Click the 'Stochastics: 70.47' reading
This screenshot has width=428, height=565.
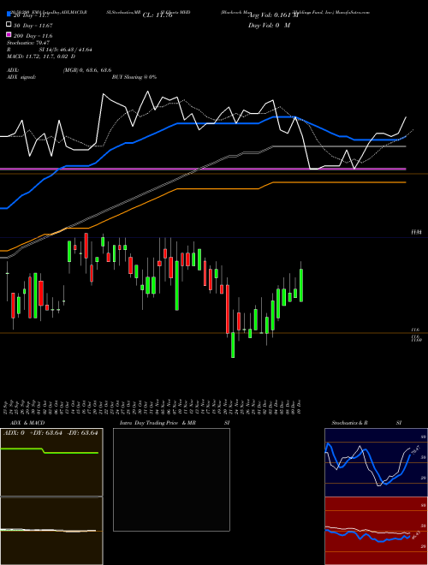[x=28, y=43]
